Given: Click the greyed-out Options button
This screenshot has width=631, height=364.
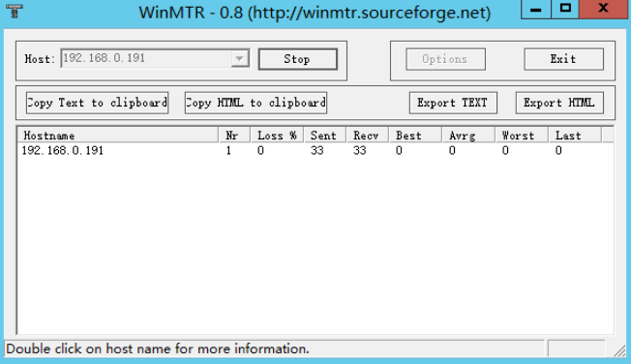Looking at the screenshot, I should click(x=445, y=59).
